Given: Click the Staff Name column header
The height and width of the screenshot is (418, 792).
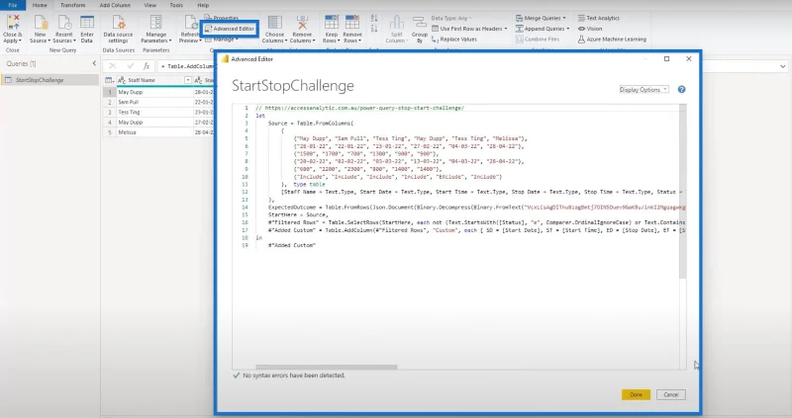Looking at the screenshot, I should click(x=150, y=80).
